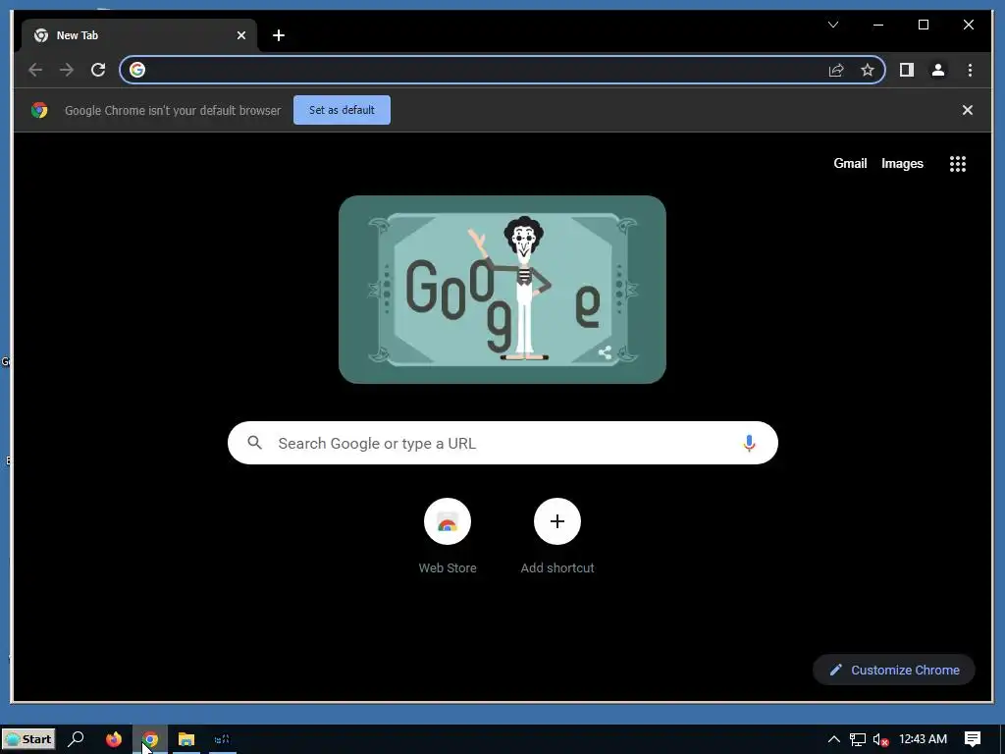The image size is (1005, 754).
Task: Dismiss the default browser infobar
Action: coord(967,110)
